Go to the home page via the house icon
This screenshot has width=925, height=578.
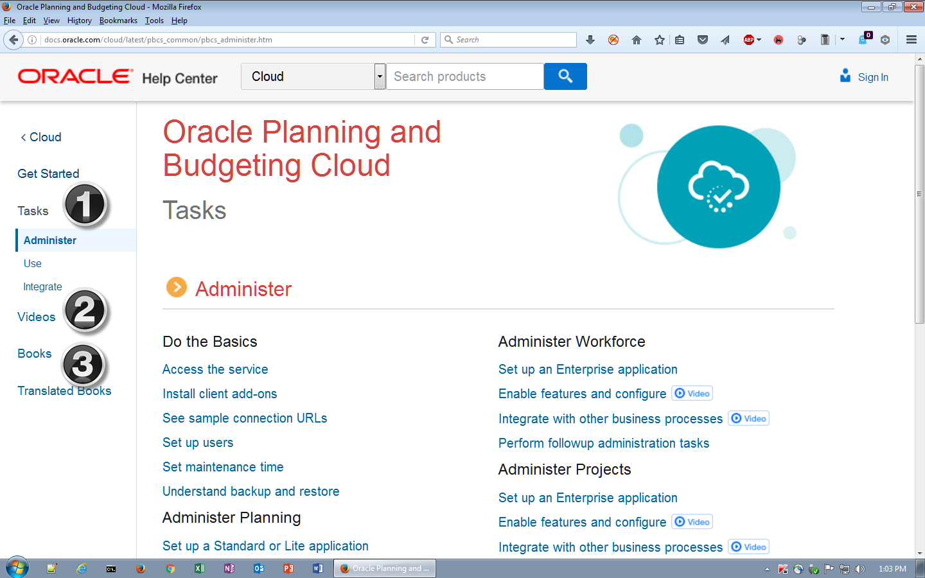[x=637, y=40]
